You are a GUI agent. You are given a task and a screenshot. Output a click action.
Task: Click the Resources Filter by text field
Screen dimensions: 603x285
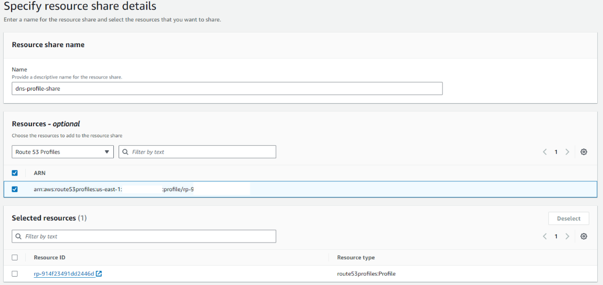tap(202, 152)
